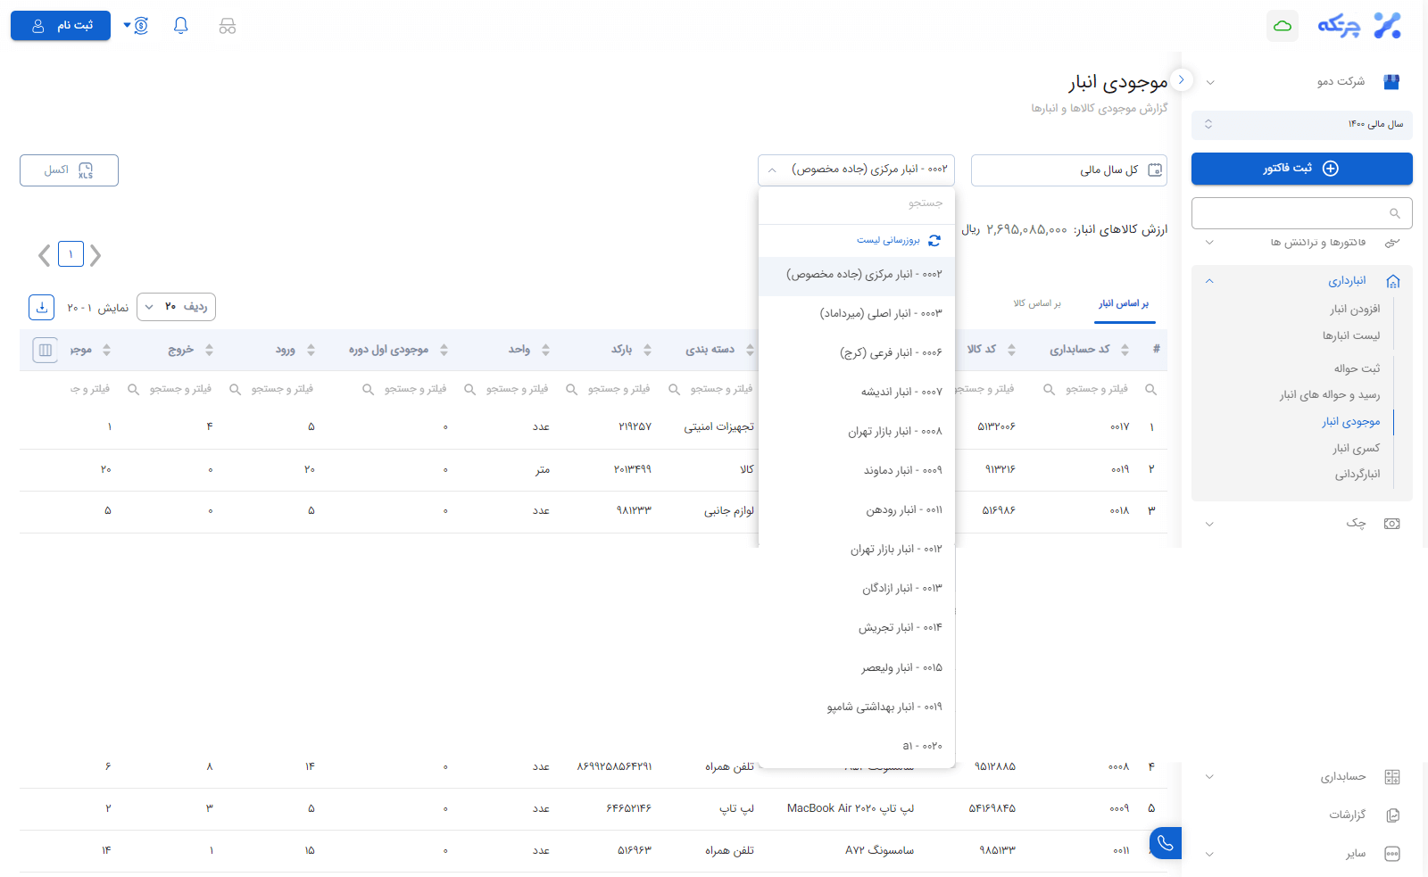The image size is (1428, 877).
Task: Click the blue register invoice button
Action: tap(1301, 169)
